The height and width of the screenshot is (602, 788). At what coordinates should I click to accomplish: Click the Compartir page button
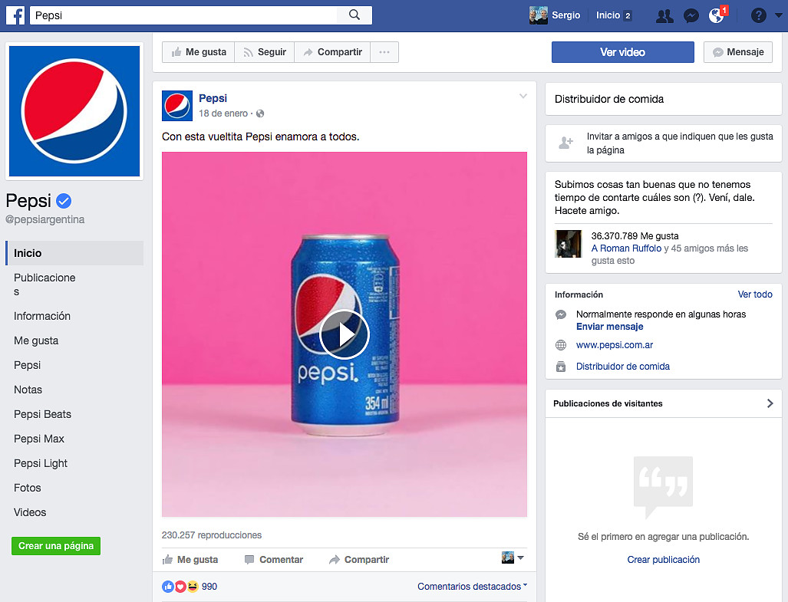tap(332, 52)
